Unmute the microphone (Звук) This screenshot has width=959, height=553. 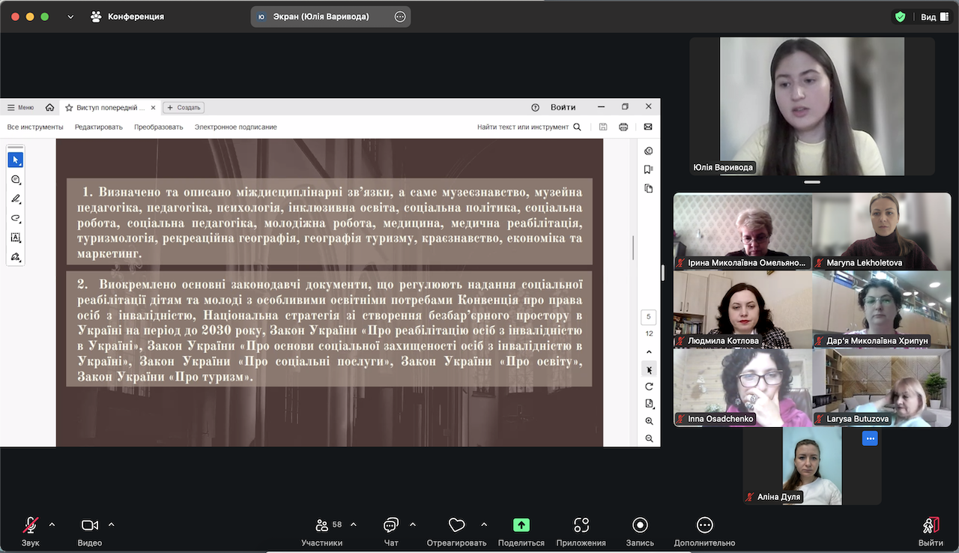(31, 525)
